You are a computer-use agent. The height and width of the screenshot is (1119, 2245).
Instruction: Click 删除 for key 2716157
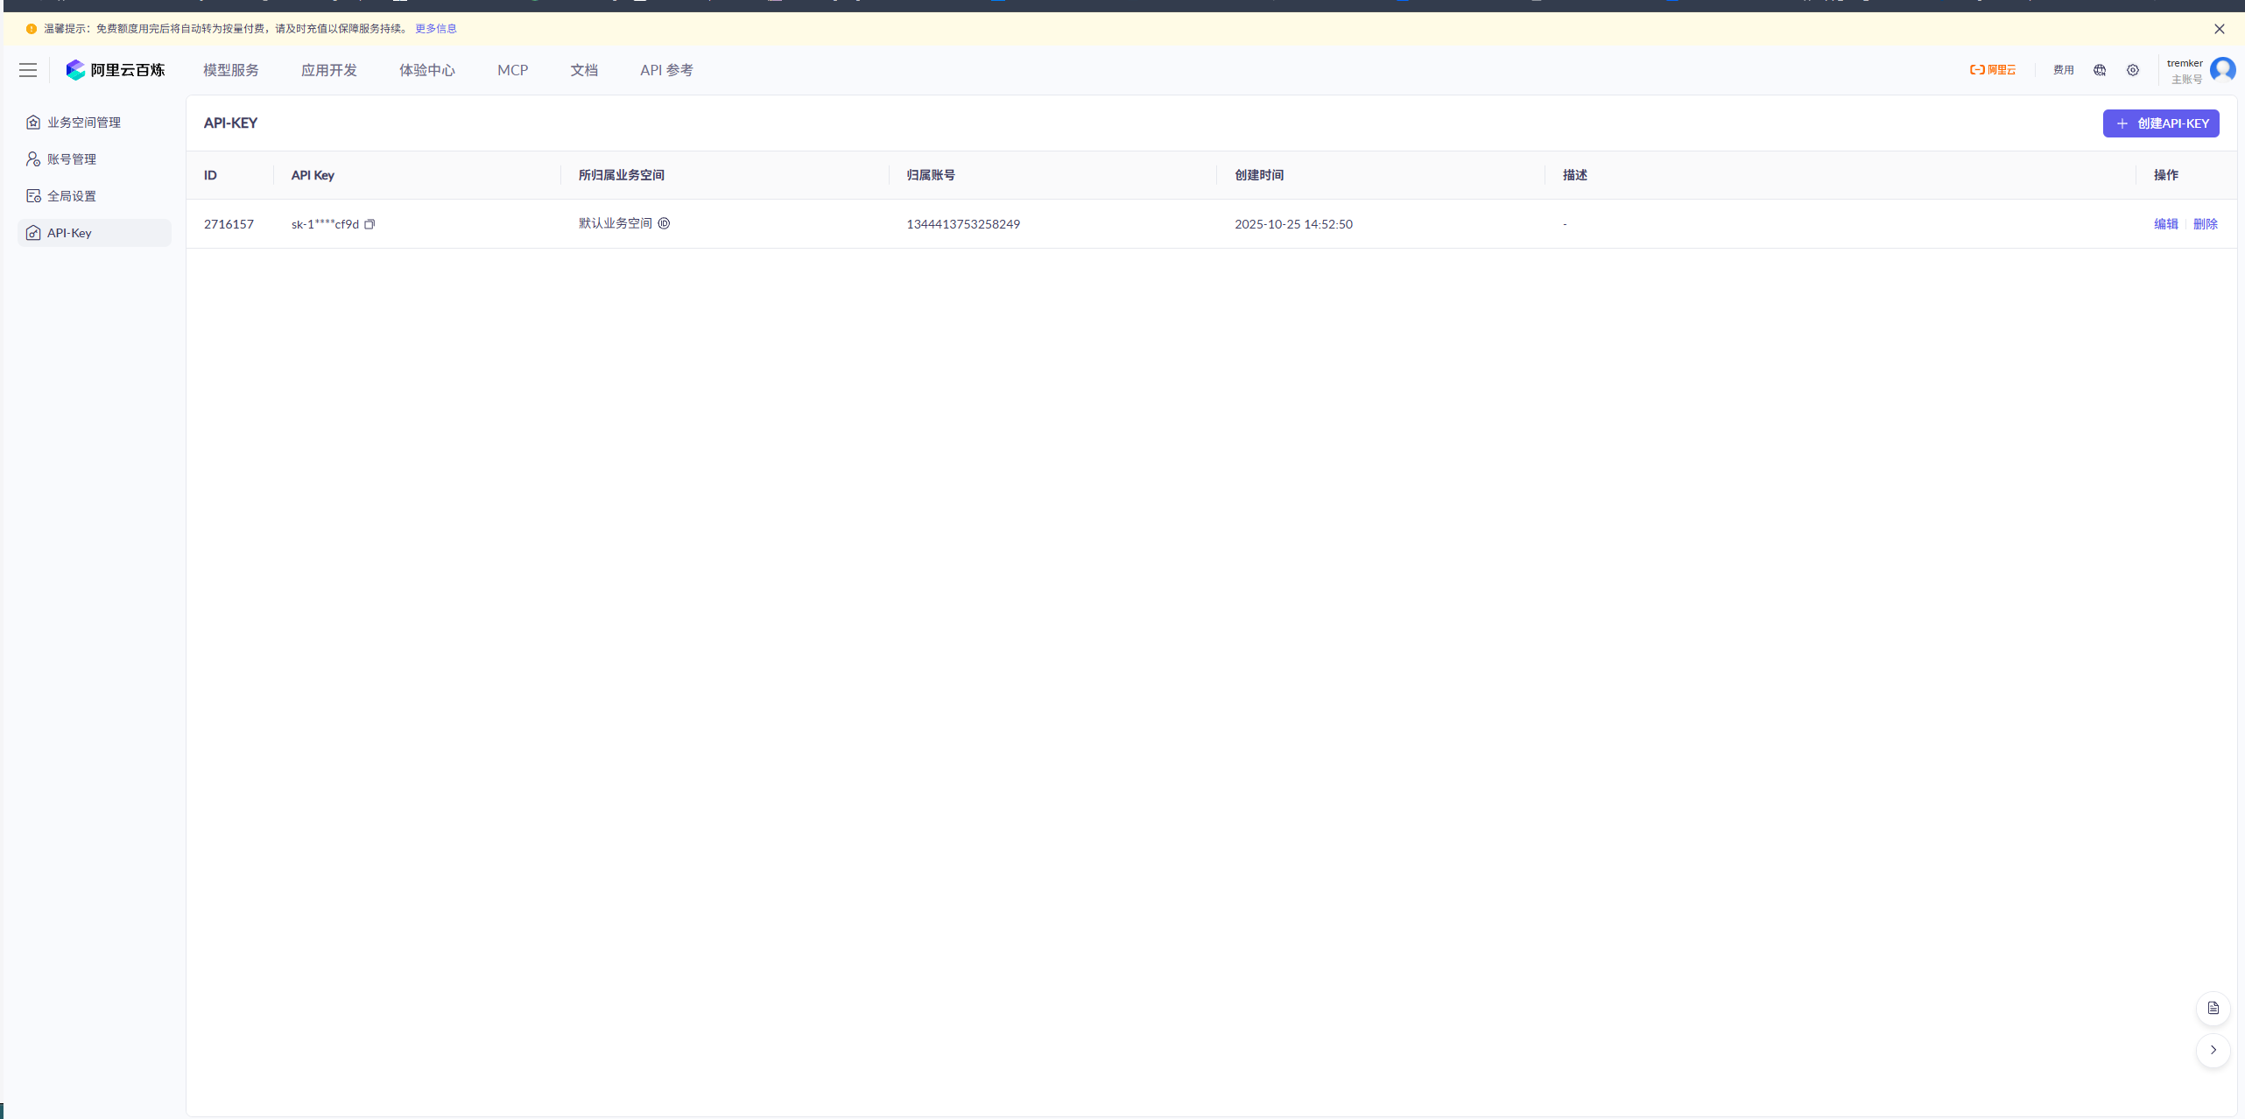click(x=2205, y=224)
